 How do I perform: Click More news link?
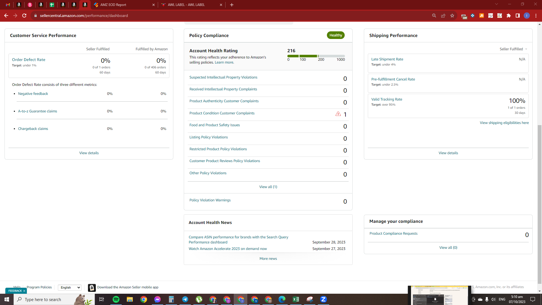click(x=268, y=259)
